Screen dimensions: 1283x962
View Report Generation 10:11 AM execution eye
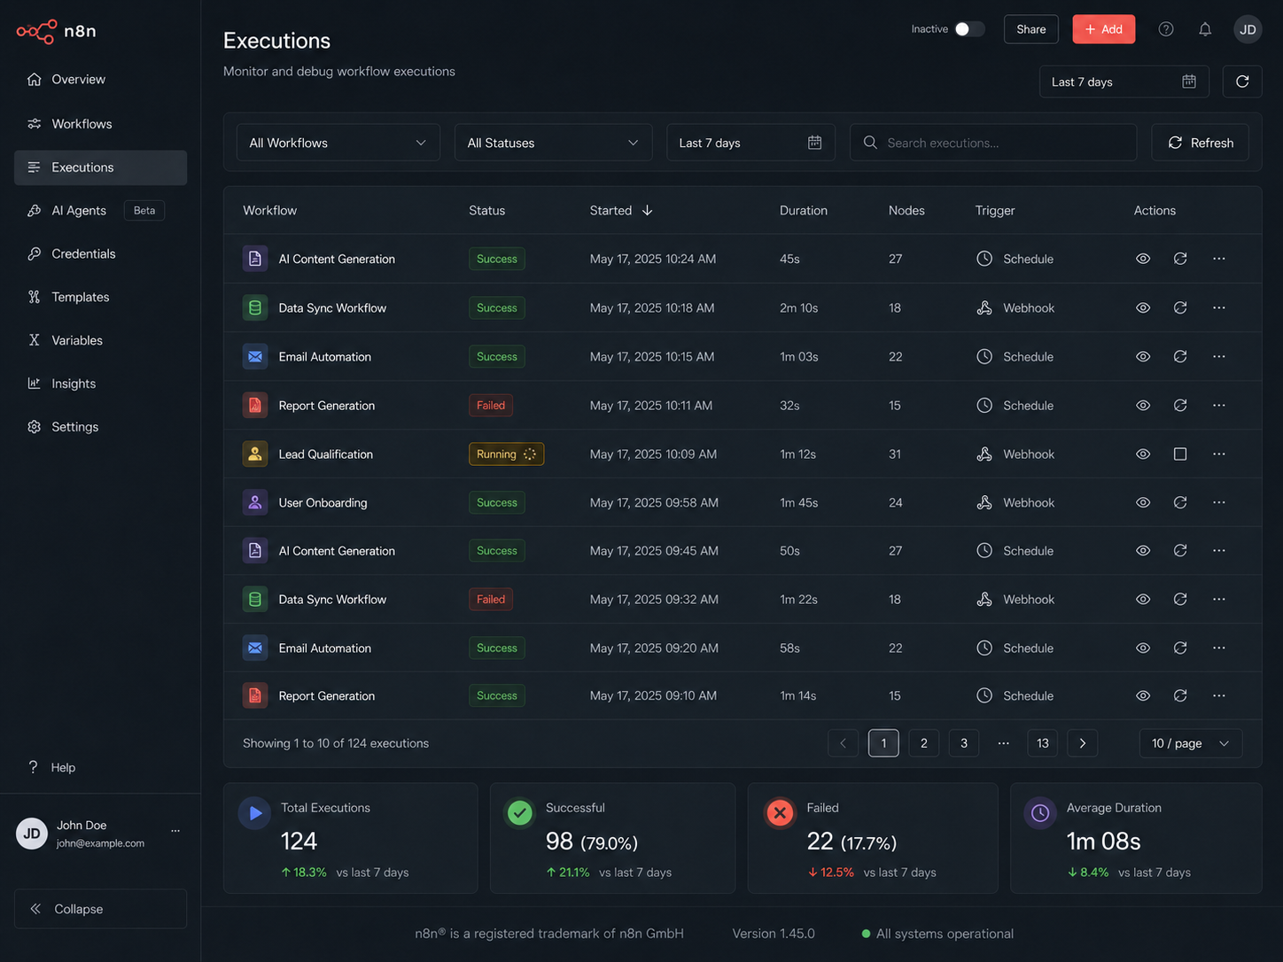(1143, 405)
